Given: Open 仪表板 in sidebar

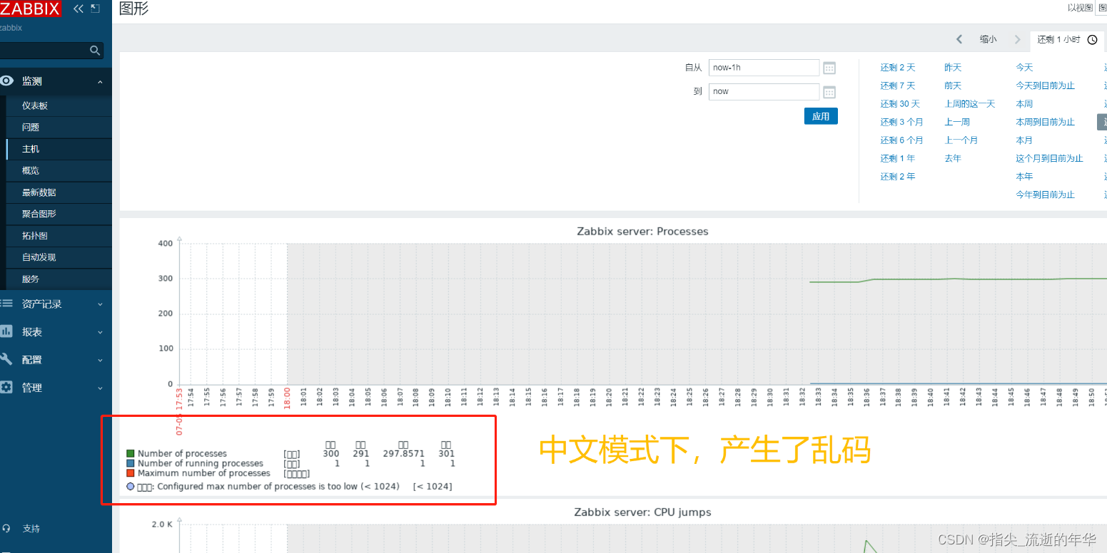Looking at the screenshot, I should click(35, 105).
